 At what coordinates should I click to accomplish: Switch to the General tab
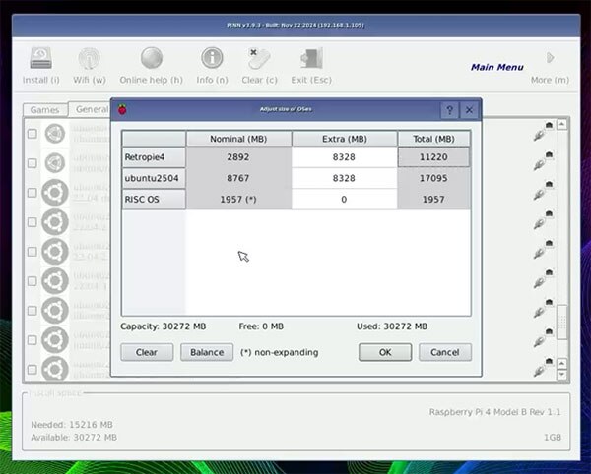click(x=91, y=109)
